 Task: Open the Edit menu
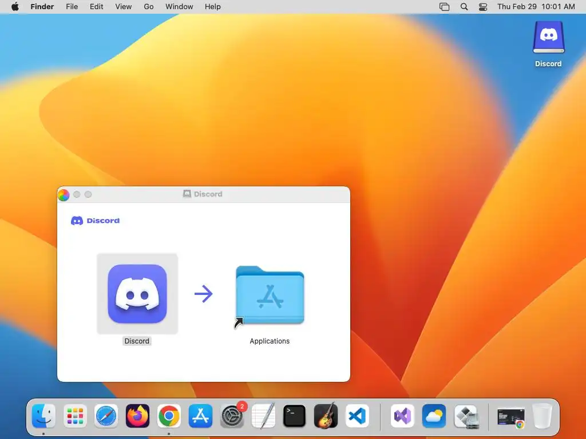[96, 7]
